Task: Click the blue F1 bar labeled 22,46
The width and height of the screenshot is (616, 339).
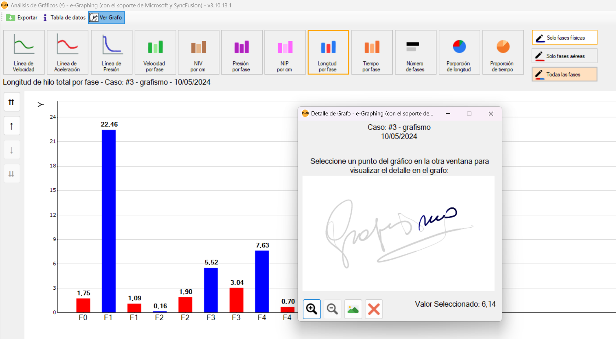Action: 109,221
